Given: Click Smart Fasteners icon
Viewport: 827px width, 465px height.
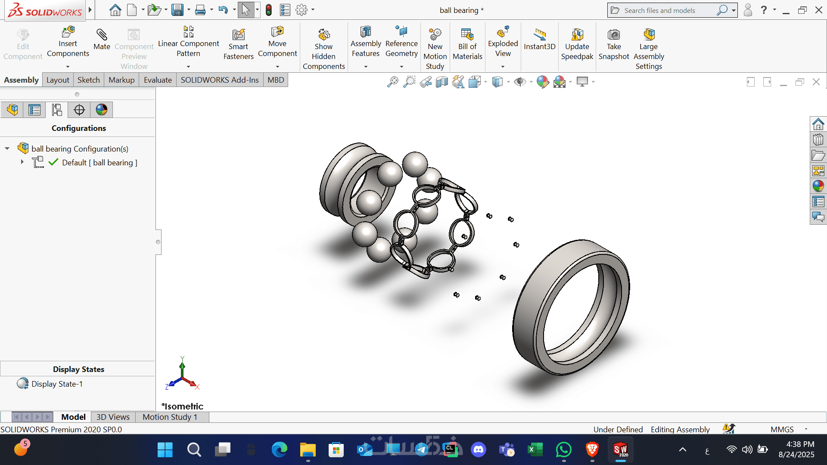Looking at the screenshot, I should [x=238, y=35].
